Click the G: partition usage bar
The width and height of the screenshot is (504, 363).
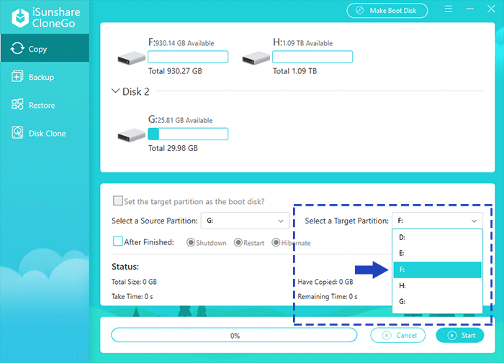click(x=188, y=134)
